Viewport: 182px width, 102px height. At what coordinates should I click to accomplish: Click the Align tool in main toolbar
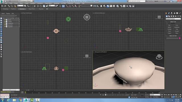coord(98,6)
